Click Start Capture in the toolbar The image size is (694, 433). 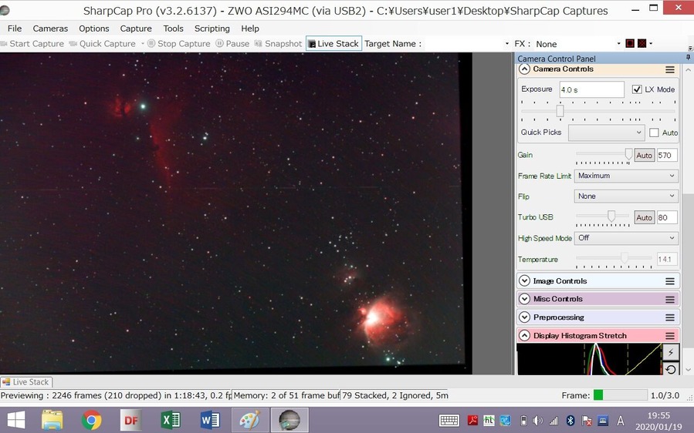coord(32,44)
